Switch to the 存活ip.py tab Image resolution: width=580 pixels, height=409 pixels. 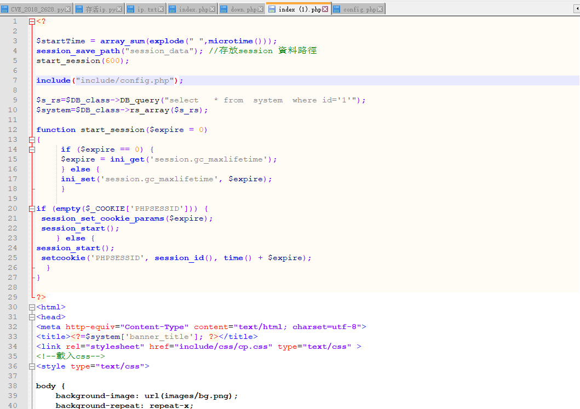(99, 9)
